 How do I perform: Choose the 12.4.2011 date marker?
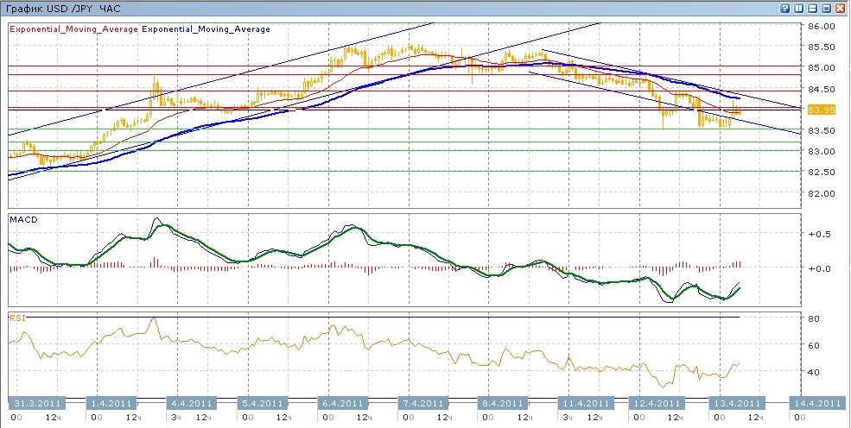657,403
